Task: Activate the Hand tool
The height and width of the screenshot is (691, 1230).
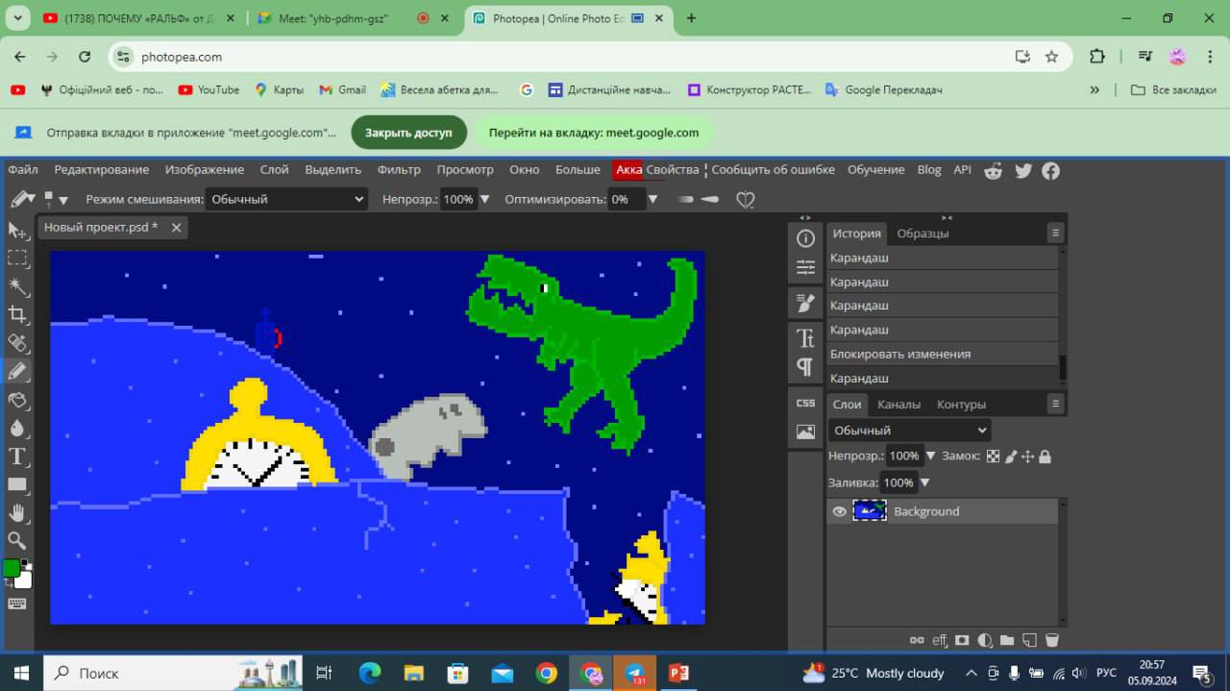Action: (x=17, y=512)
